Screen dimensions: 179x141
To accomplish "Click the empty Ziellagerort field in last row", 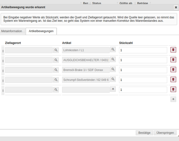I will click(x=29, y=90).
